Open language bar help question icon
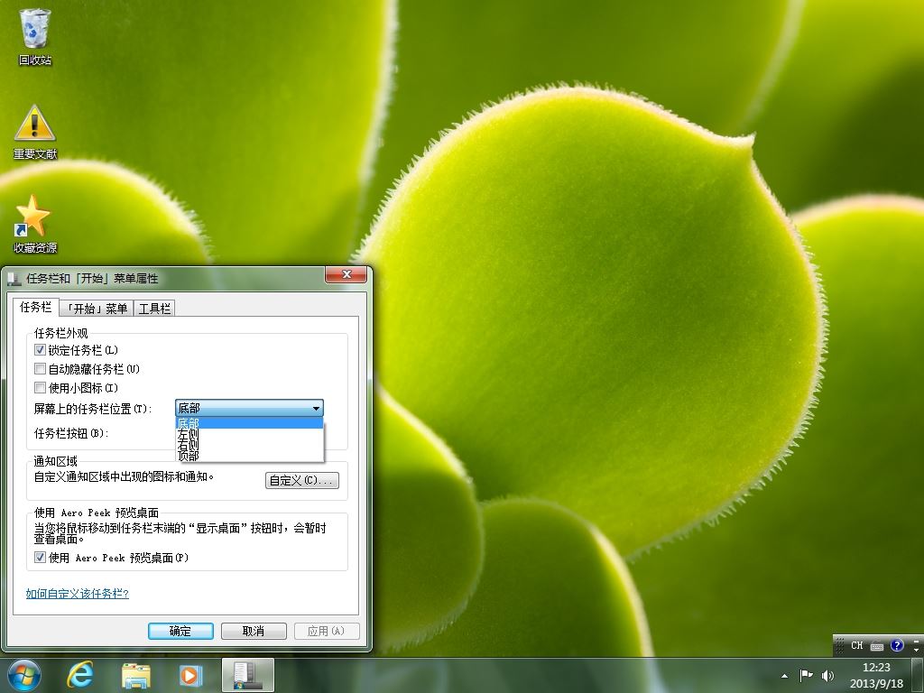Screen dimensions: 924x693 point(897,645)
